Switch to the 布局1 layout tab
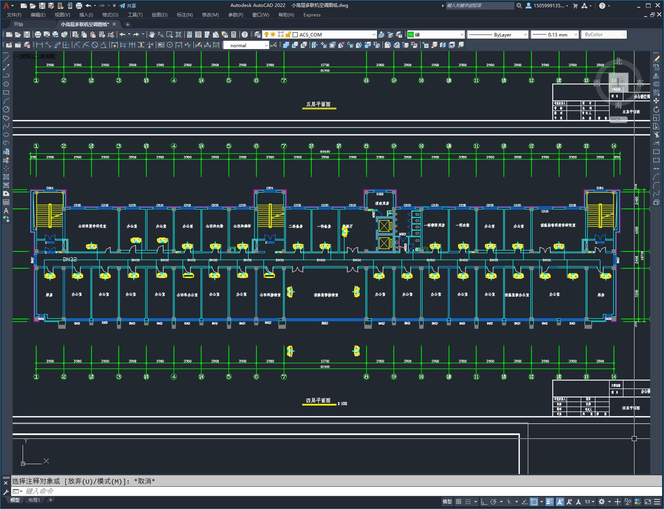The image size is (664, 509). tap(34, 500)
